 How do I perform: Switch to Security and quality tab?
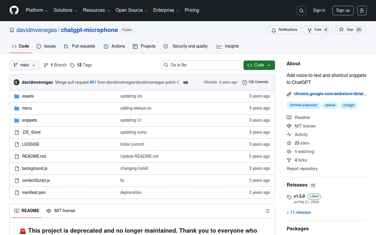(x=186, y=46)
